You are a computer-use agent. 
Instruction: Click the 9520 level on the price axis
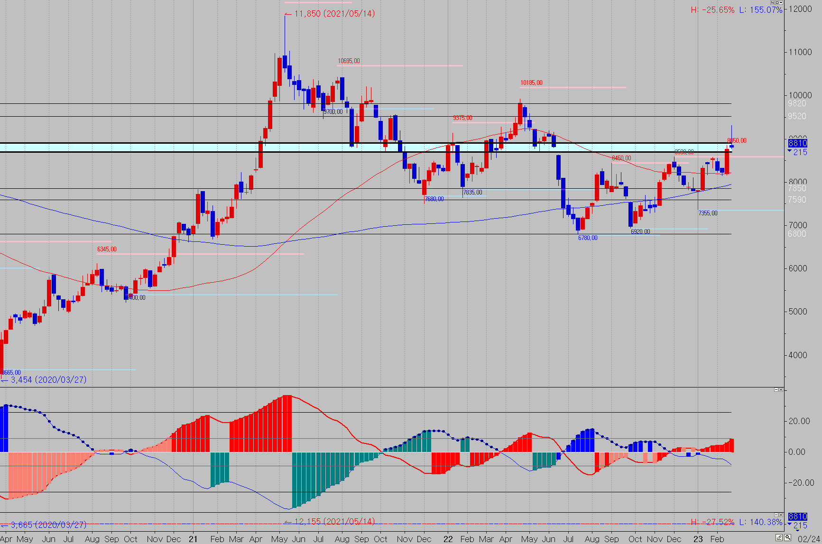[x=797, y=117]
